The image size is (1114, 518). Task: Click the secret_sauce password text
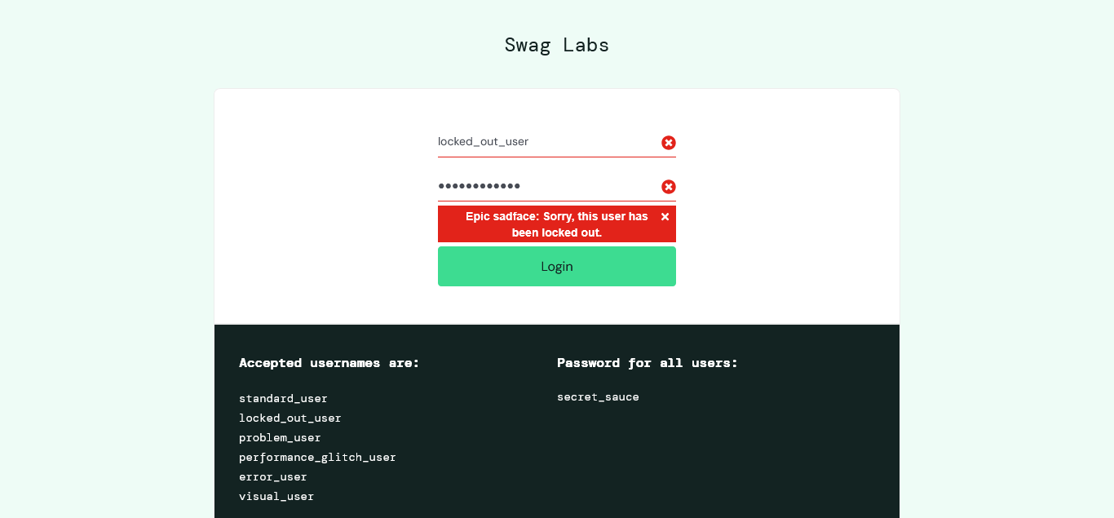click(x=598, y=396)
